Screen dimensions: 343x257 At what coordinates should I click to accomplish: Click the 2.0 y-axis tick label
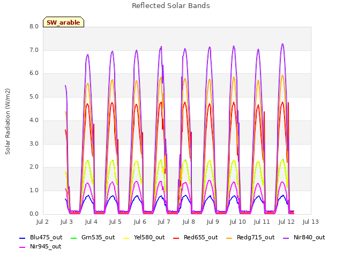34,167
